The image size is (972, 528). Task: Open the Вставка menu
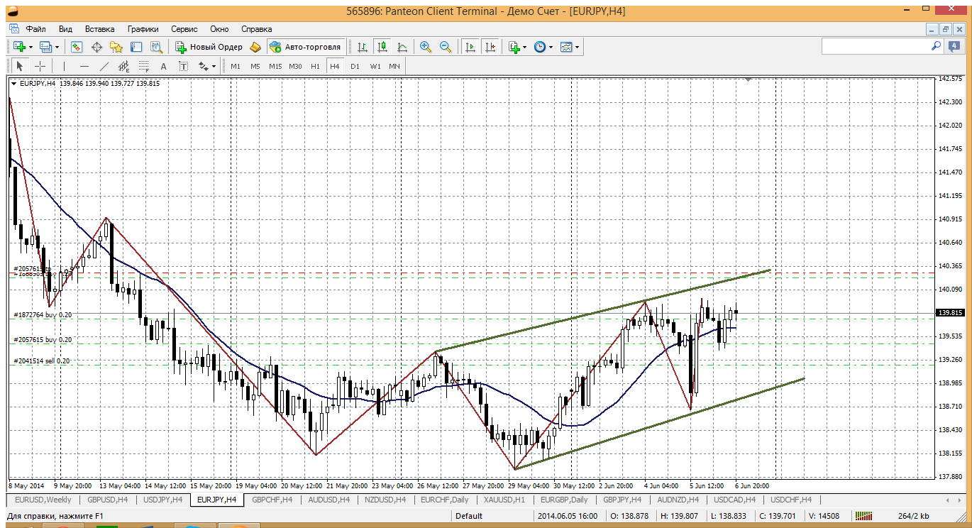tap(99, 29)
